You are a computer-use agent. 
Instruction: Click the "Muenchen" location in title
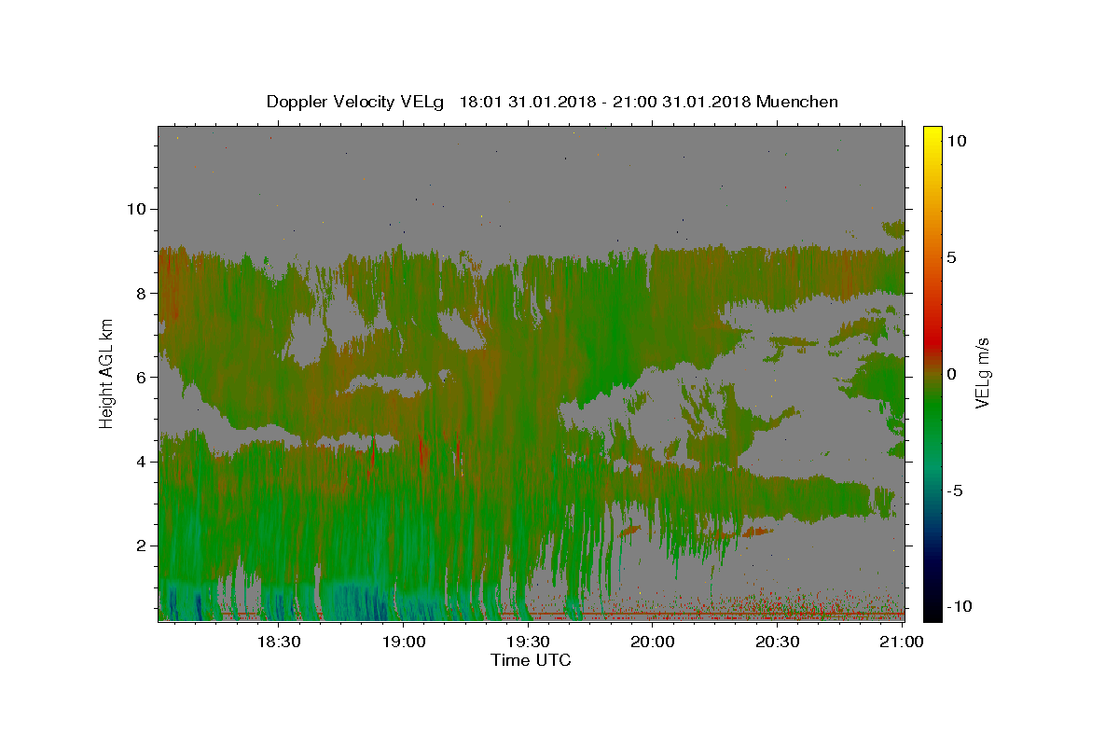797,102
